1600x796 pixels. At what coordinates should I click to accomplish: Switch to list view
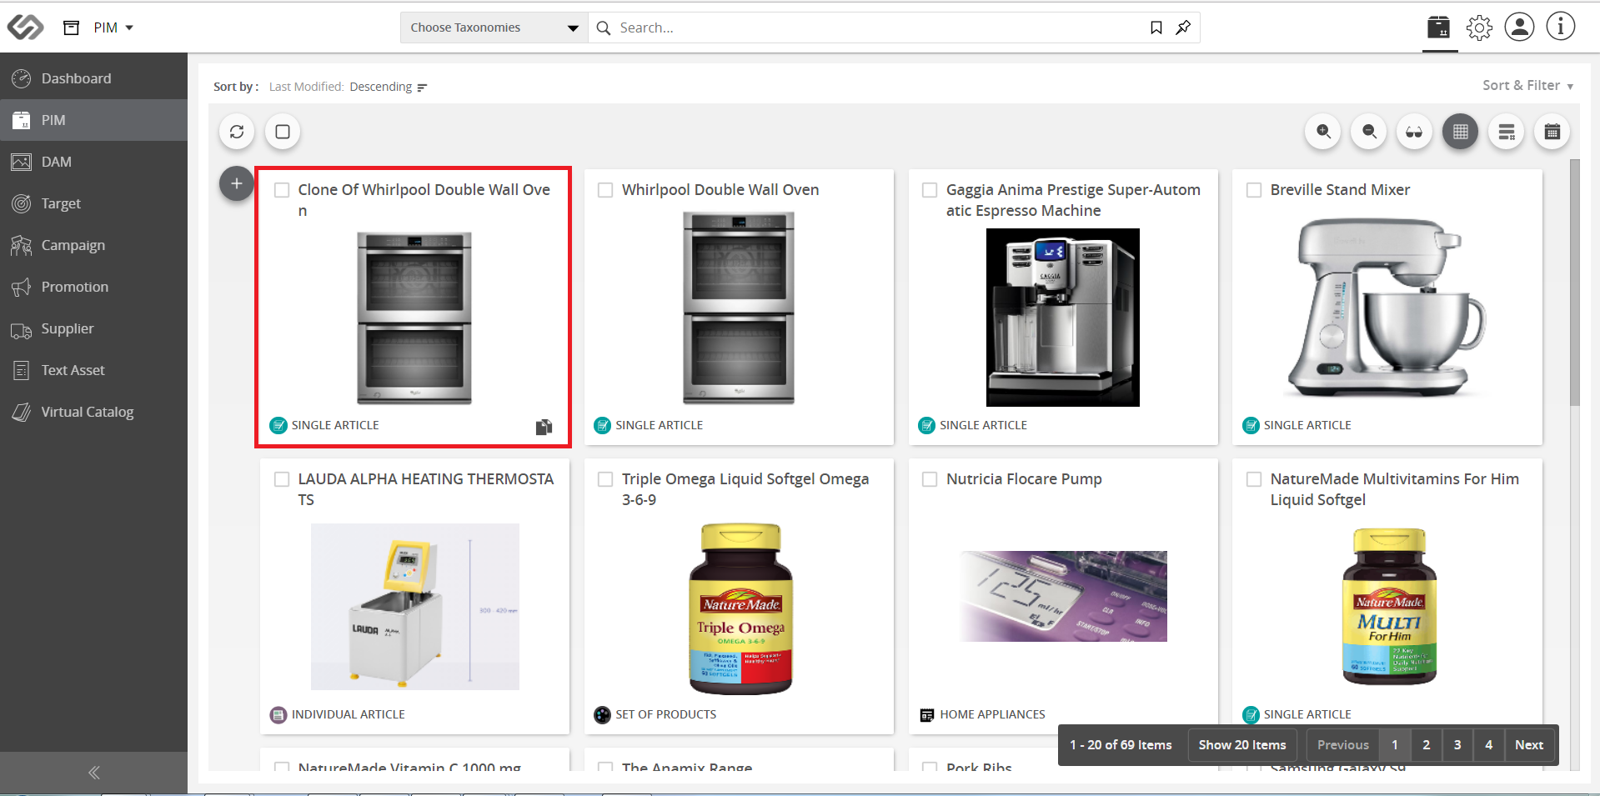tap(1506, 132)
